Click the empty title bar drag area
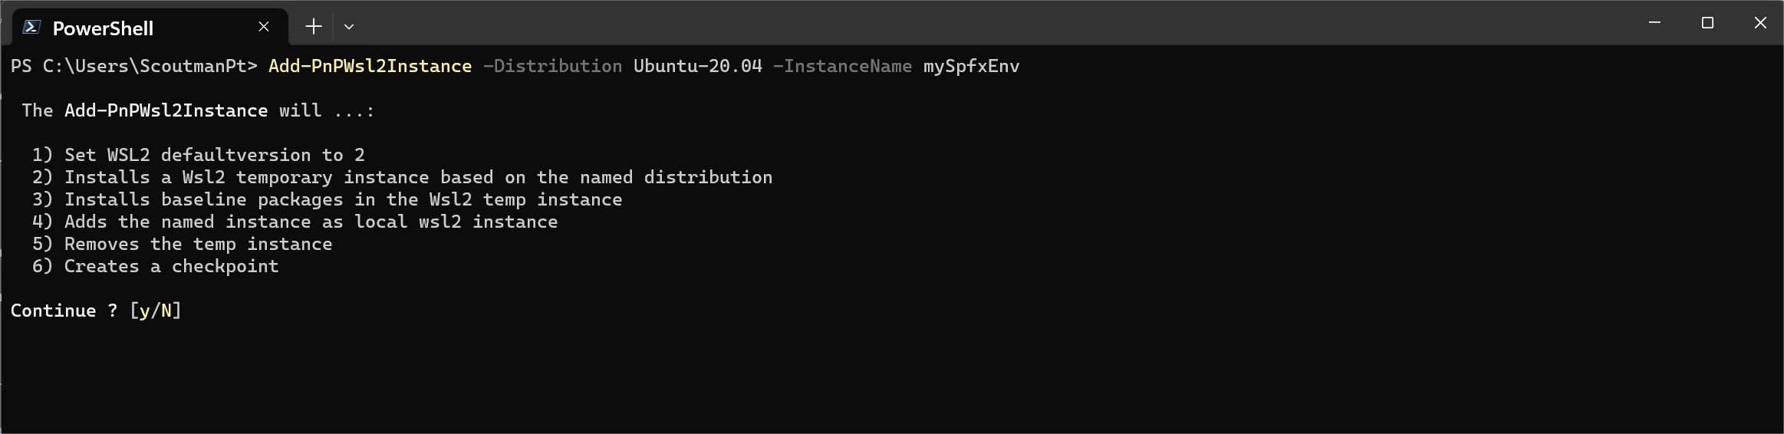 coord(997,23)
